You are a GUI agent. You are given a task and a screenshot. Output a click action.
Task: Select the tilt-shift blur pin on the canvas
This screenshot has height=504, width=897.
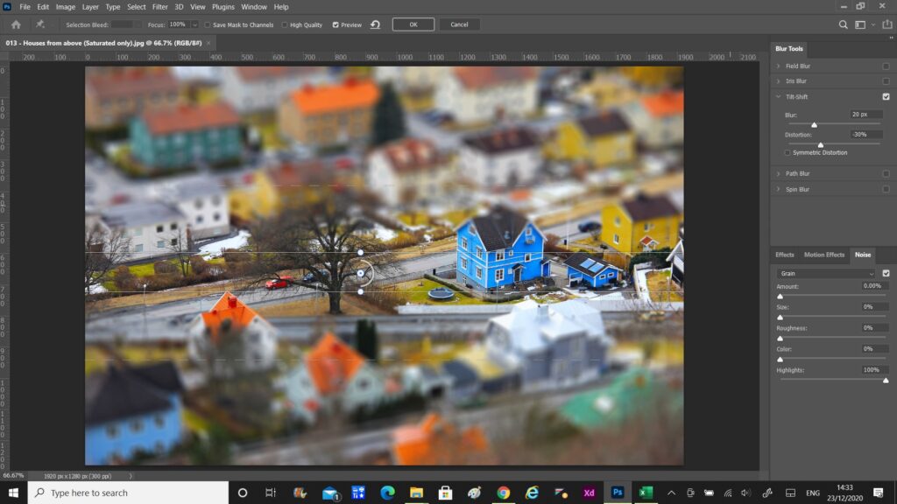[x=360, y=272]
